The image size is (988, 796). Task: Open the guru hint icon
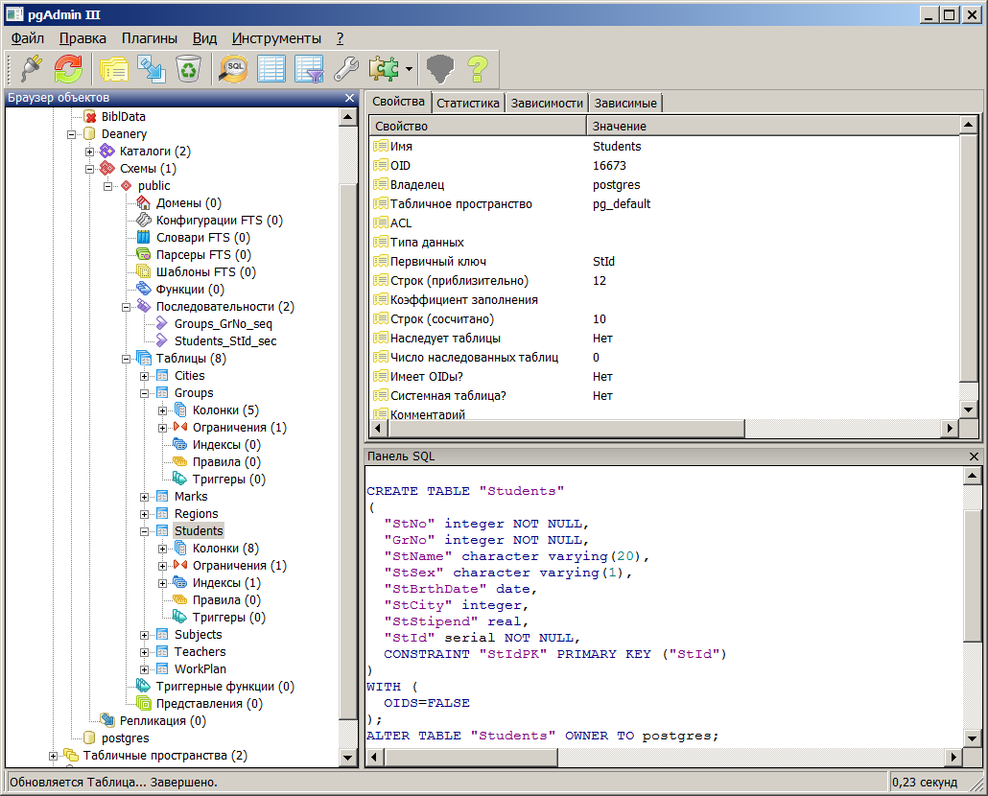(x=440, y=69)
